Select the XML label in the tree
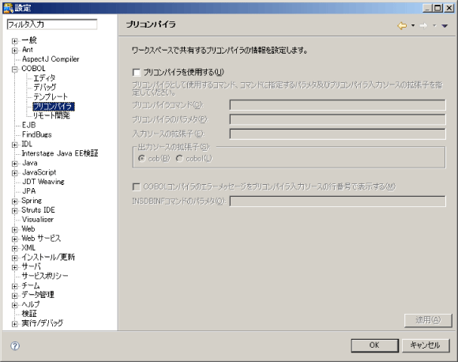 (28, 247)
